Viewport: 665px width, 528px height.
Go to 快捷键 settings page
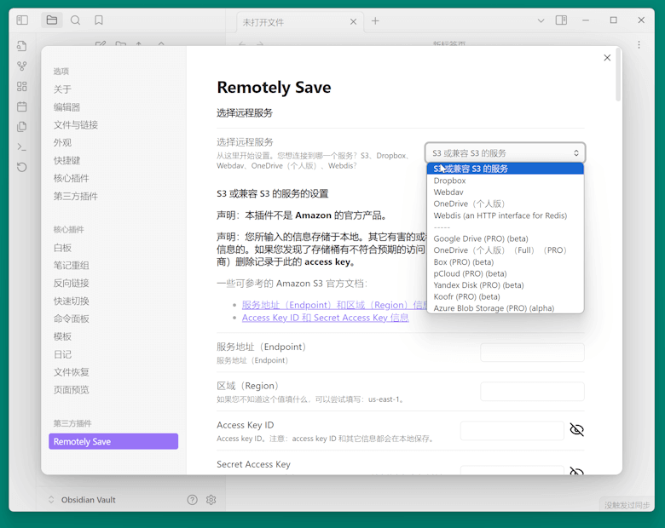coord(66,160)
